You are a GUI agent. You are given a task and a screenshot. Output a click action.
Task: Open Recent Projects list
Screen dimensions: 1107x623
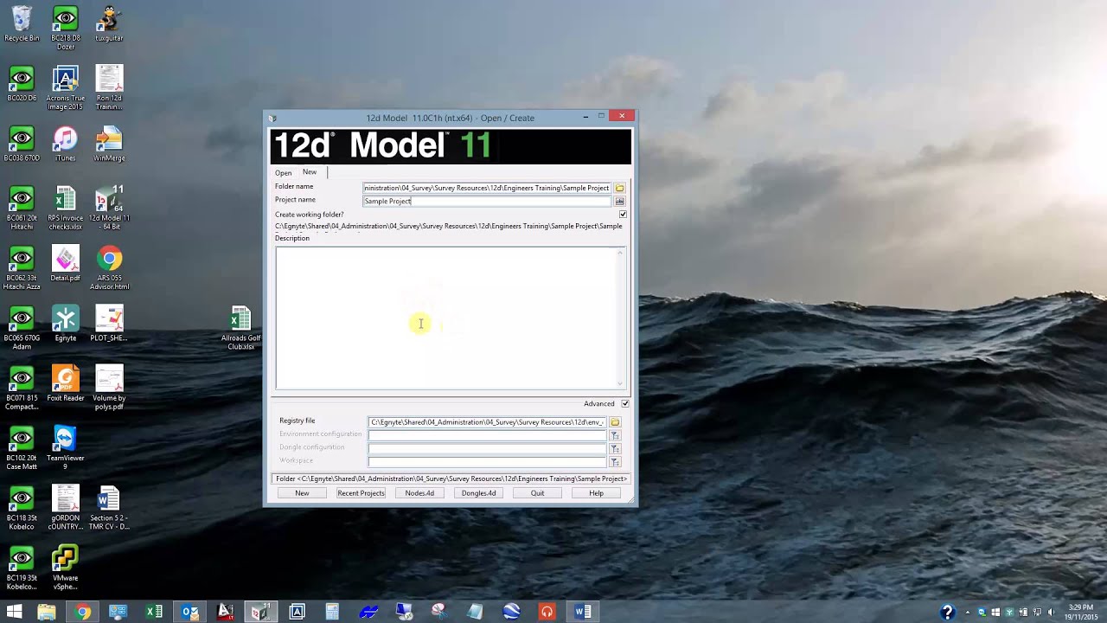[x=361, y=493]
